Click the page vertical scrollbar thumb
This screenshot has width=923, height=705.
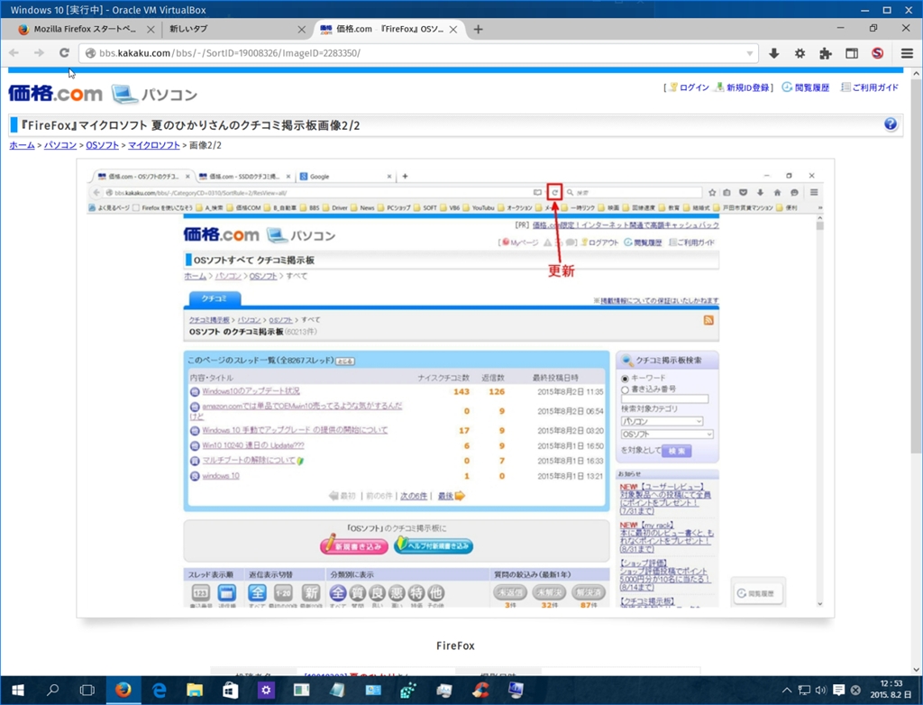point(917,266)
